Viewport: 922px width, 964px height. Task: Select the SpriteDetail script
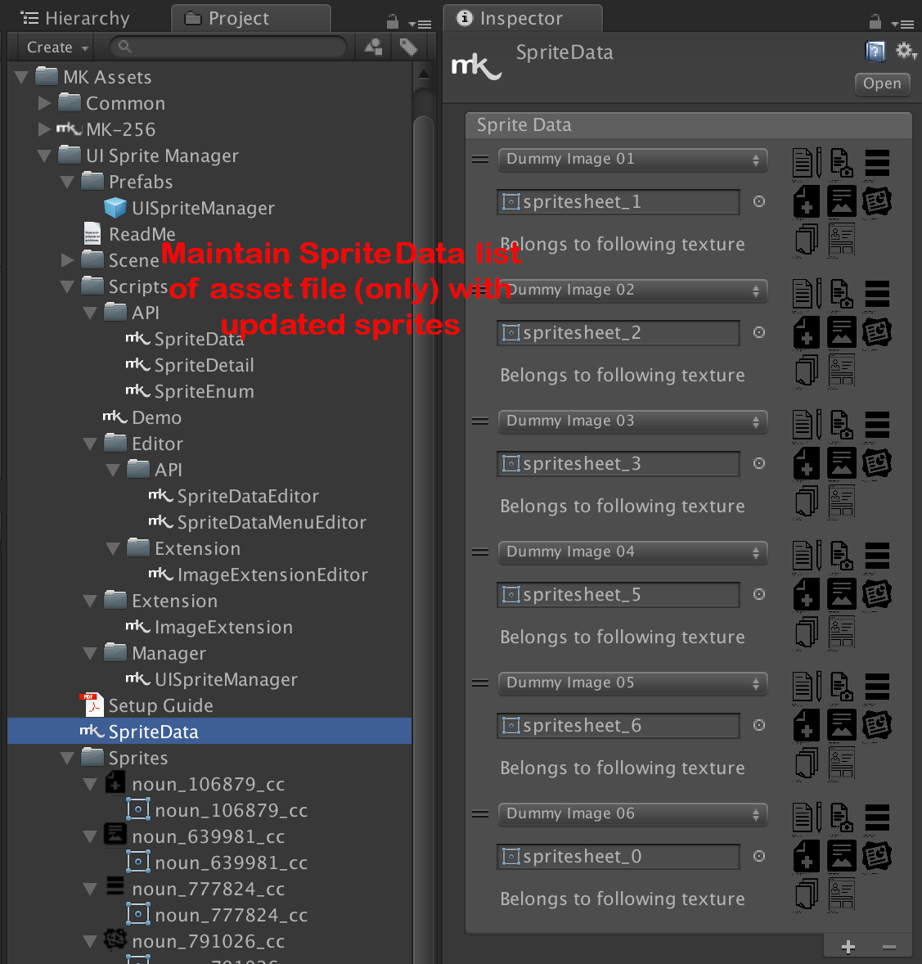pyautogui.click(x=189, y=365)
